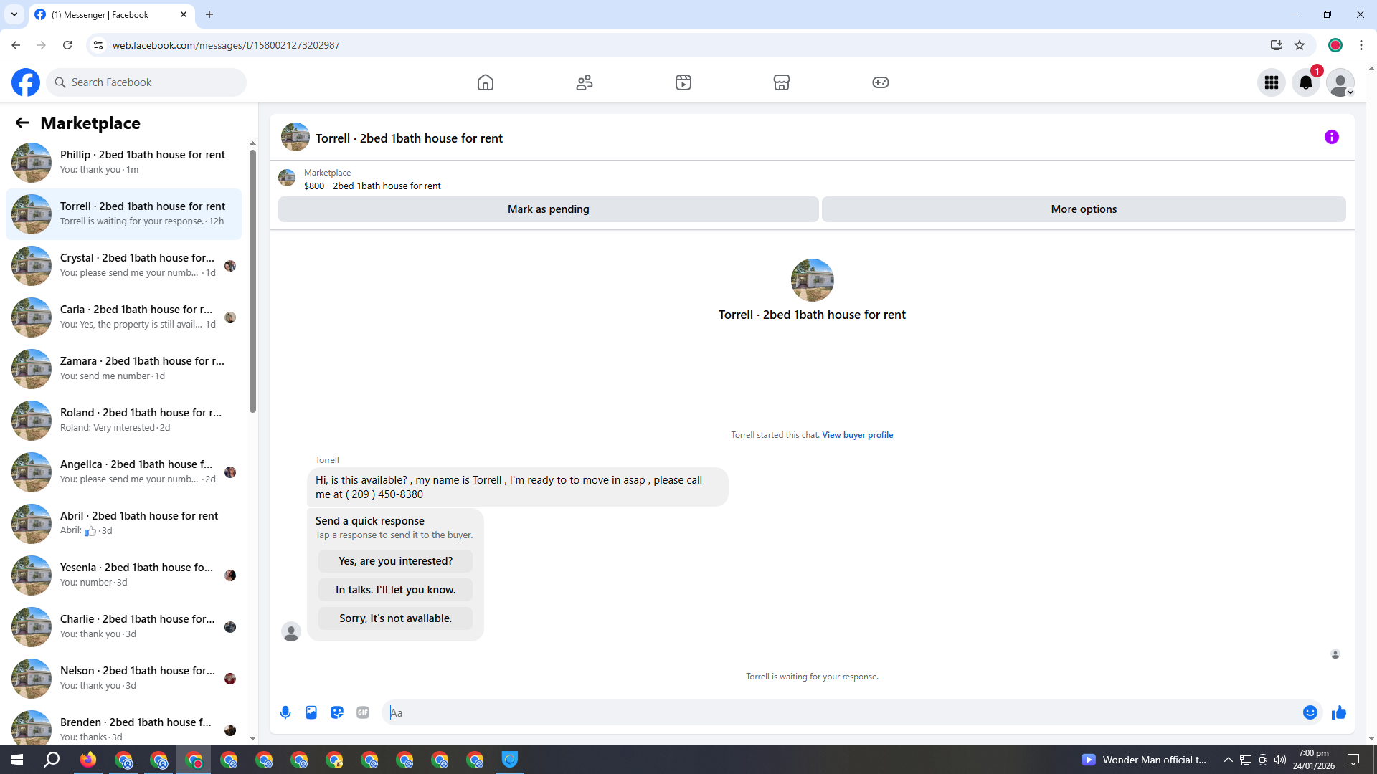This screenshot has height=774, width=1377.
Task: Open the sticker picker icon
Action: pyautogui.click(x=337, y=712)
